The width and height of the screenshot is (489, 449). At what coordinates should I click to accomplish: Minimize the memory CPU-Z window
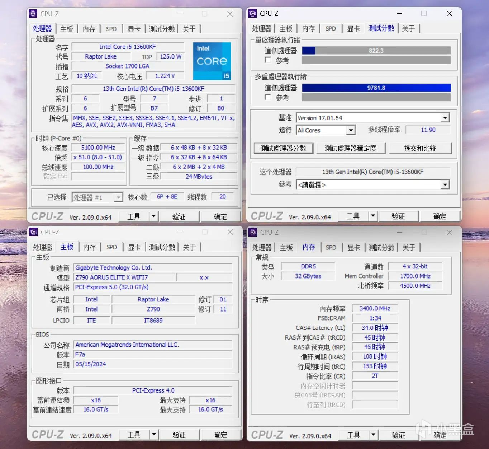(399, 232)
